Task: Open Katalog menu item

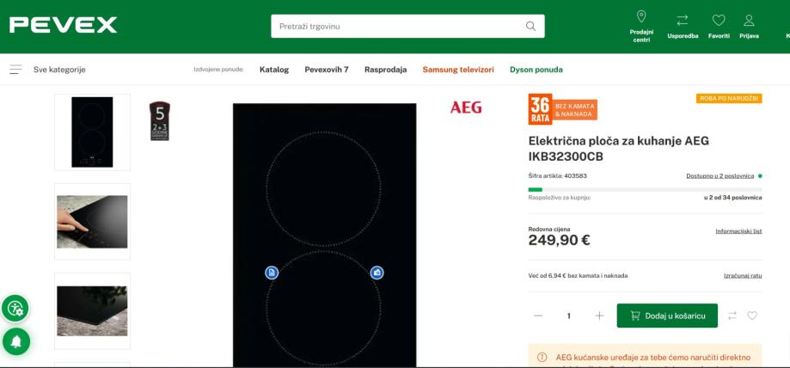Action: pos(274,70)
